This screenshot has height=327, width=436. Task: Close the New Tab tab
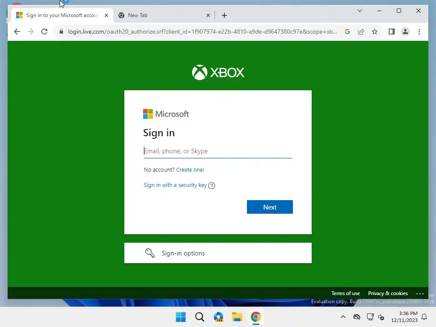208,15
